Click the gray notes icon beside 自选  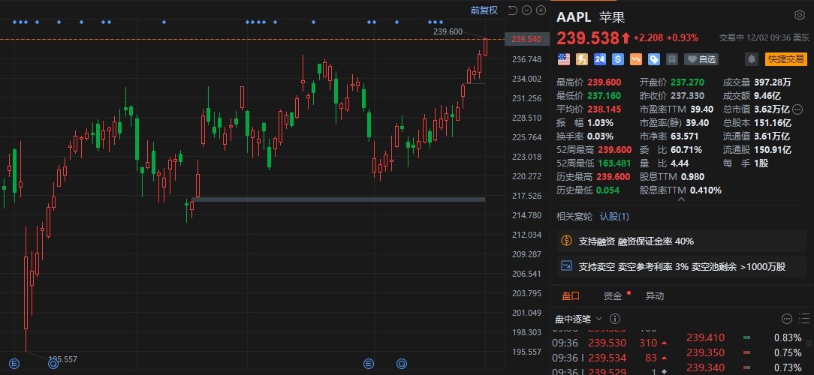tap(672, 58)
